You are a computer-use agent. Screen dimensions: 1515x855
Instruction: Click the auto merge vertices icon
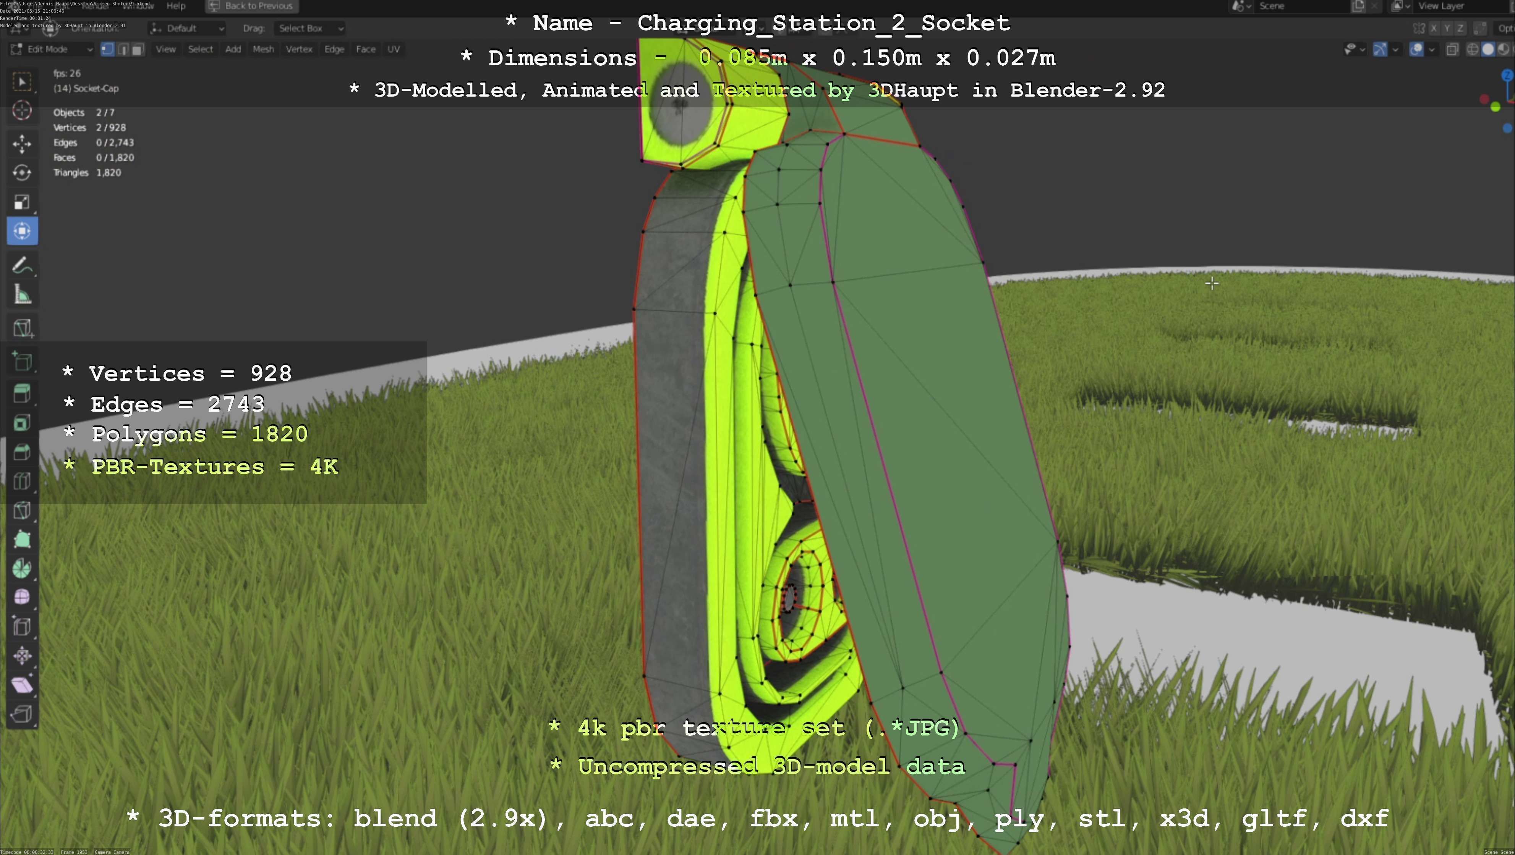[x=1480, y=28]
